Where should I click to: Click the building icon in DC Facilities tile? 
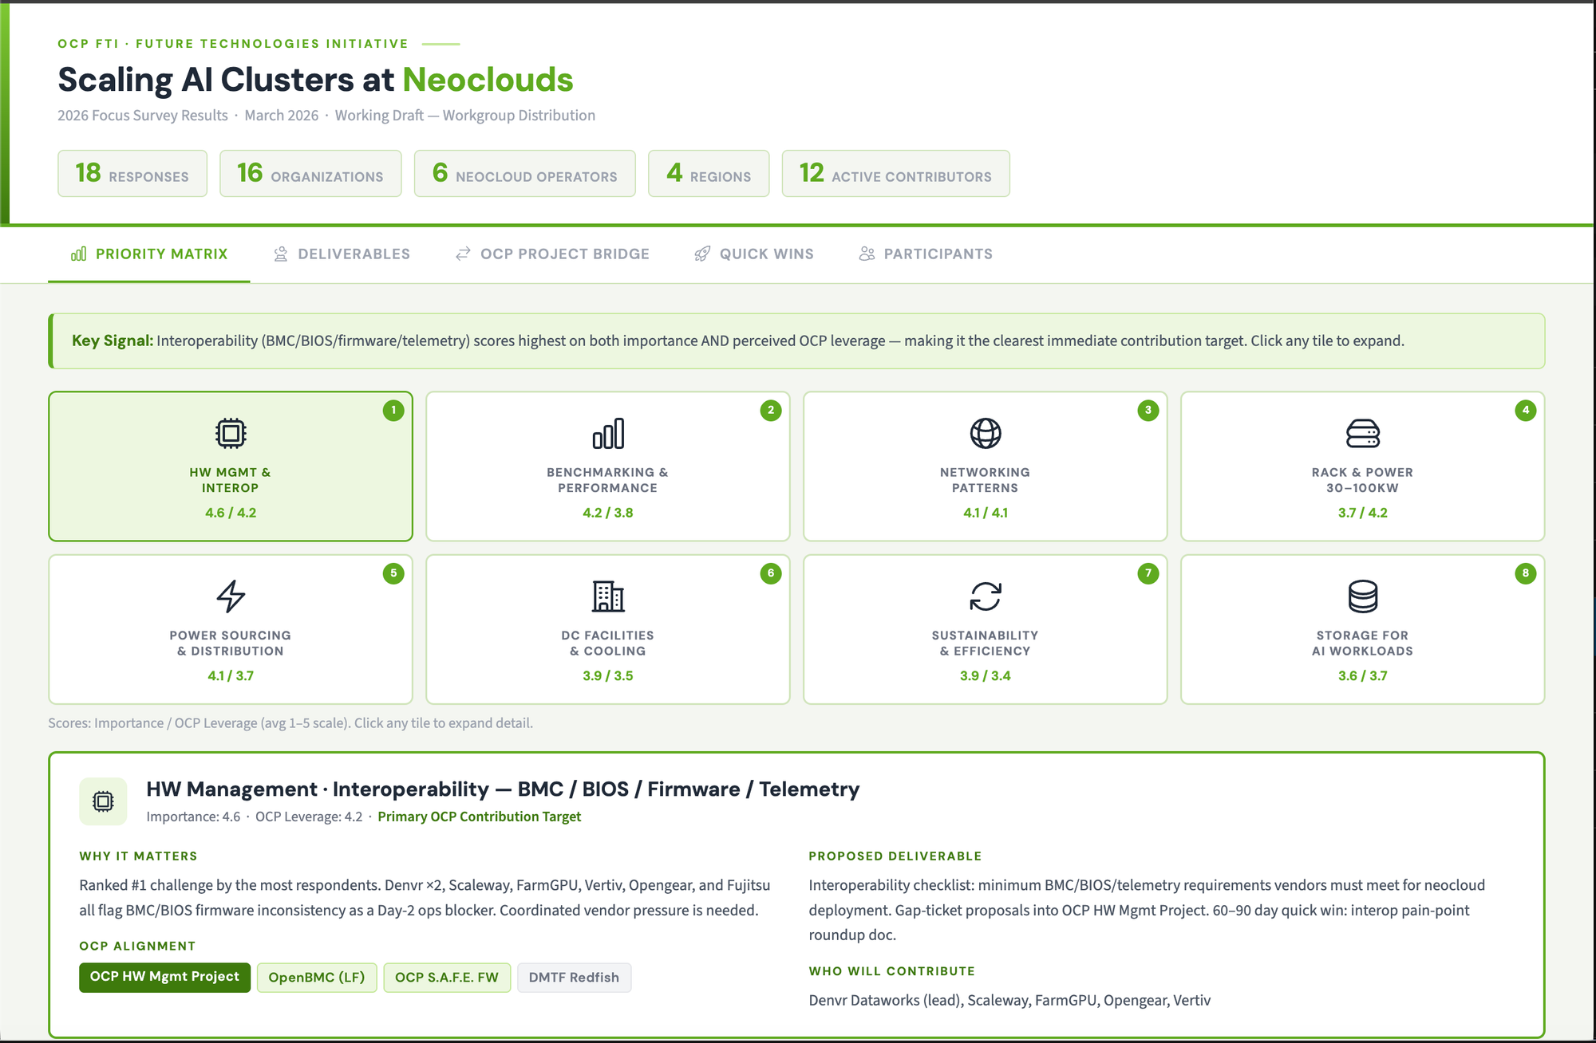[x=608, y=596]
